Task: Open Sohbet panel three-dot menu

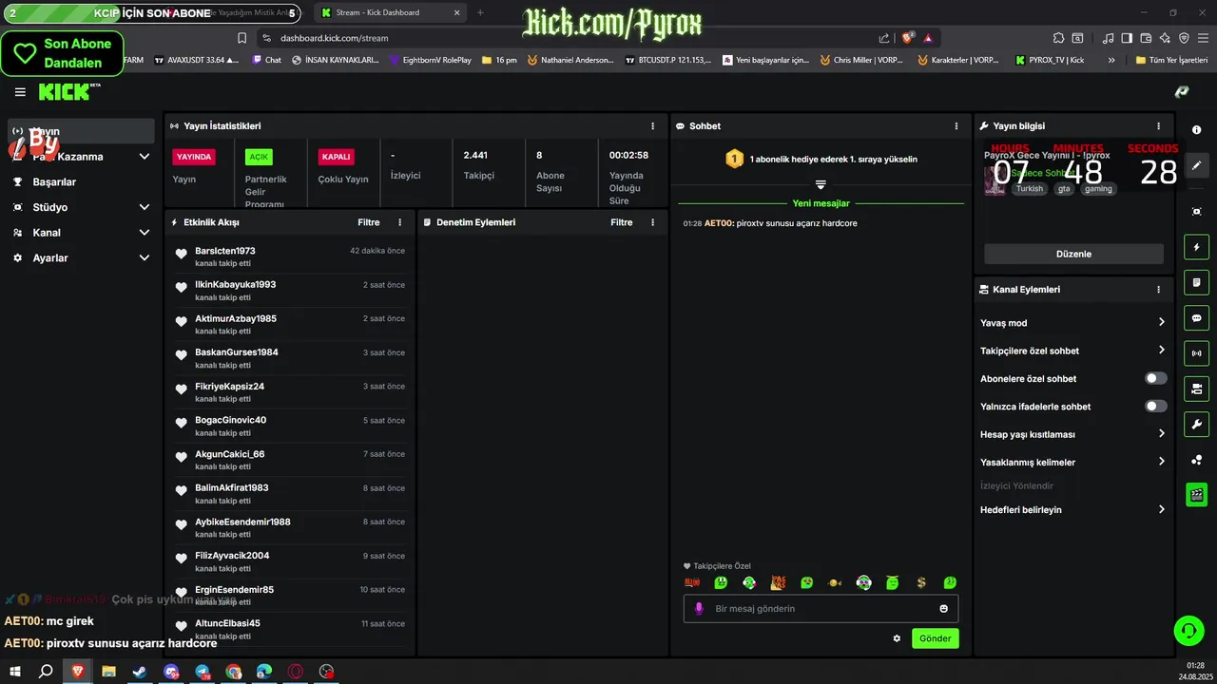Action: [x=956, y=125]
